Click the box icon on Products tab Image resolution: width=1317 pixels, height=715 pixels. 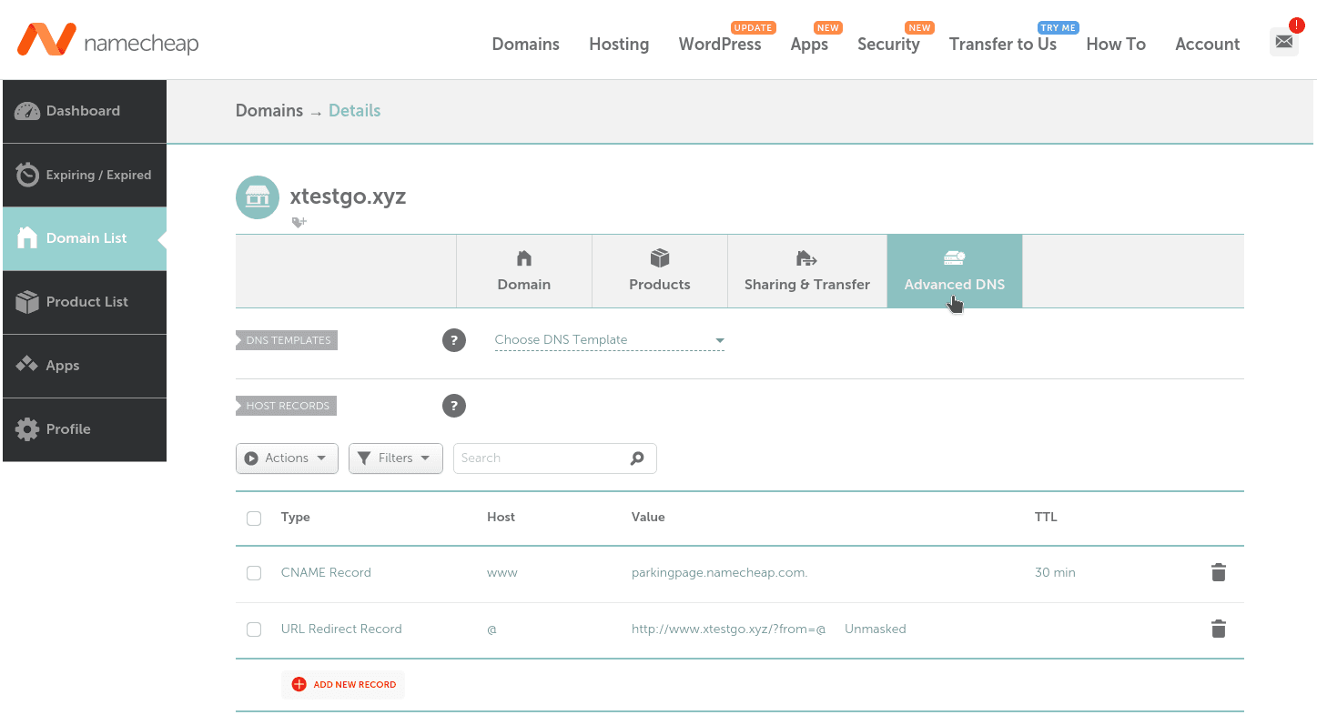(x=660, y=258)
